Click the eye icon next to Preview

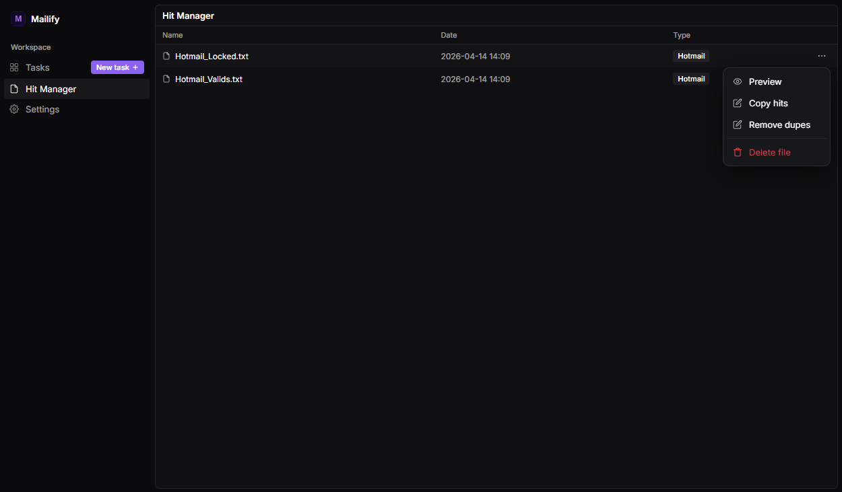[x=738, y=81]
